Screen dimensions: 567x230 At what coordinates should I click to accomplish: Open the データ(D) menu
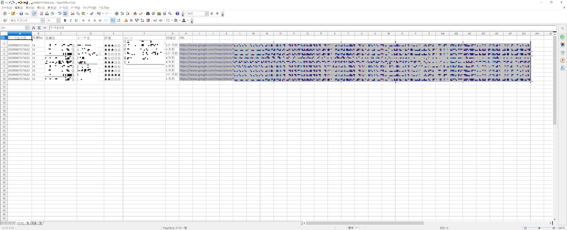click(75, 8)
